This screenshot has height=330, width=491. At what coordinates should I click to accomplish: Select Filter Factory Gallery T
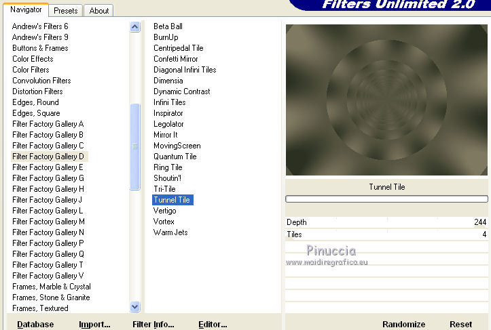(x=48, y=265)
